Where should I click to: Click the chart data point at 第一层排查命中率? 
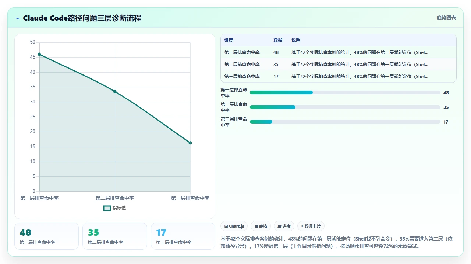click(39, 54)
